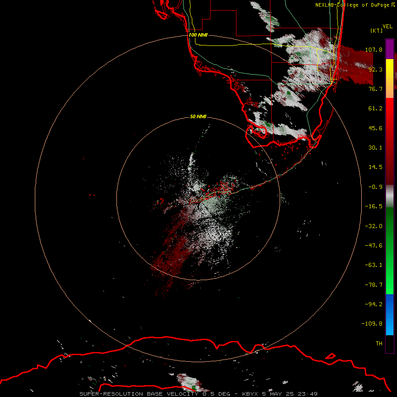This screenshot has height=397, width=397.
Task: Click the 0.5 DEG tilt text in caption
Action: click(216, 394)
